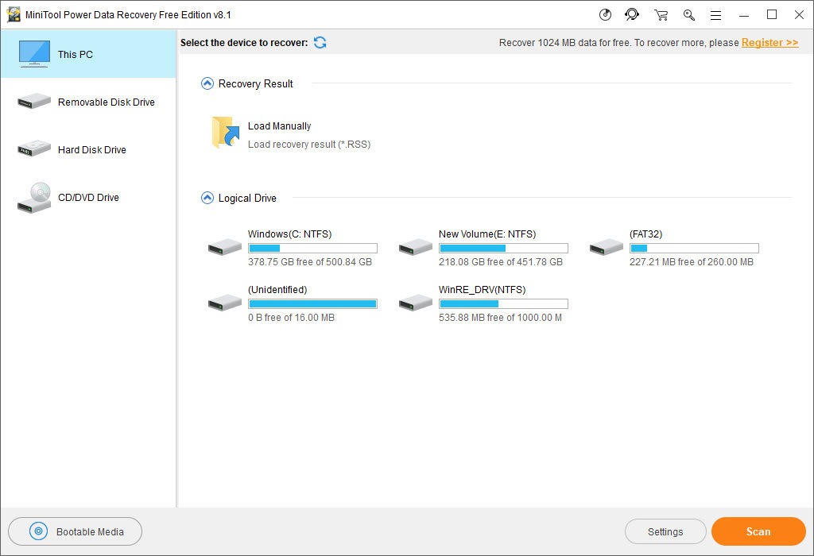Open scan Settings
The height and width of the screenshot is (556, 814).
(665, 532)
